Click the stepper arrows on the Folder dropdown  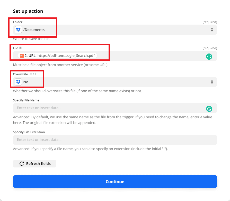click(212, 30)
